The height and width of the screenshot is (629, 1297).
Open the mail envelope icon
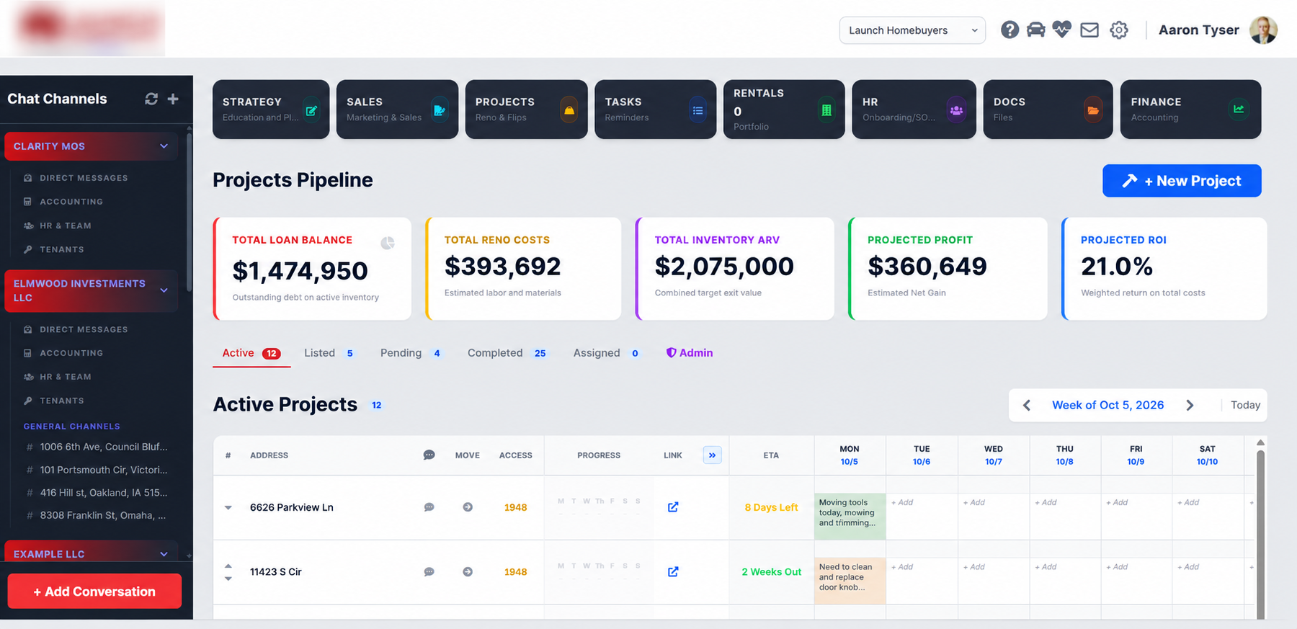click(1089, 30)
